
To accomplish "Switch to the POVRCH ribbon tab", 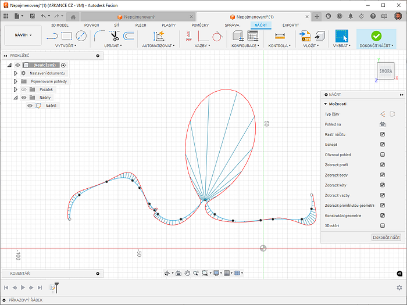I will (x=91, y=26).
